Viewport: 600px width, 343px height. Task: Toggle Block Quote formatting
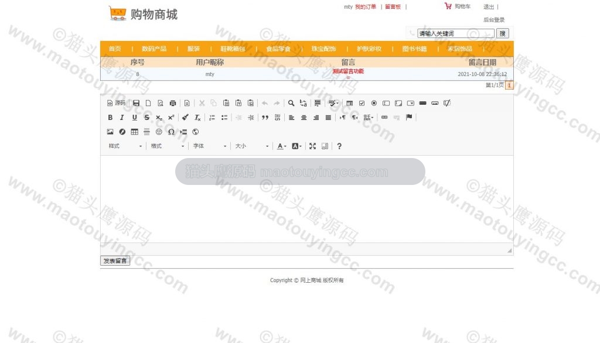(x=265, y=118)
